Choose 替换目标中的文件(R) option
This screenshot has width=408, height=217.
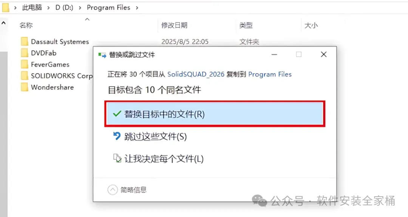click(x=215, y=114)
